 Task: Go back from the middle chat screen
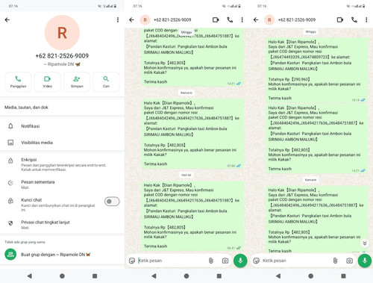pyautogui.click(x=131, y=20)
